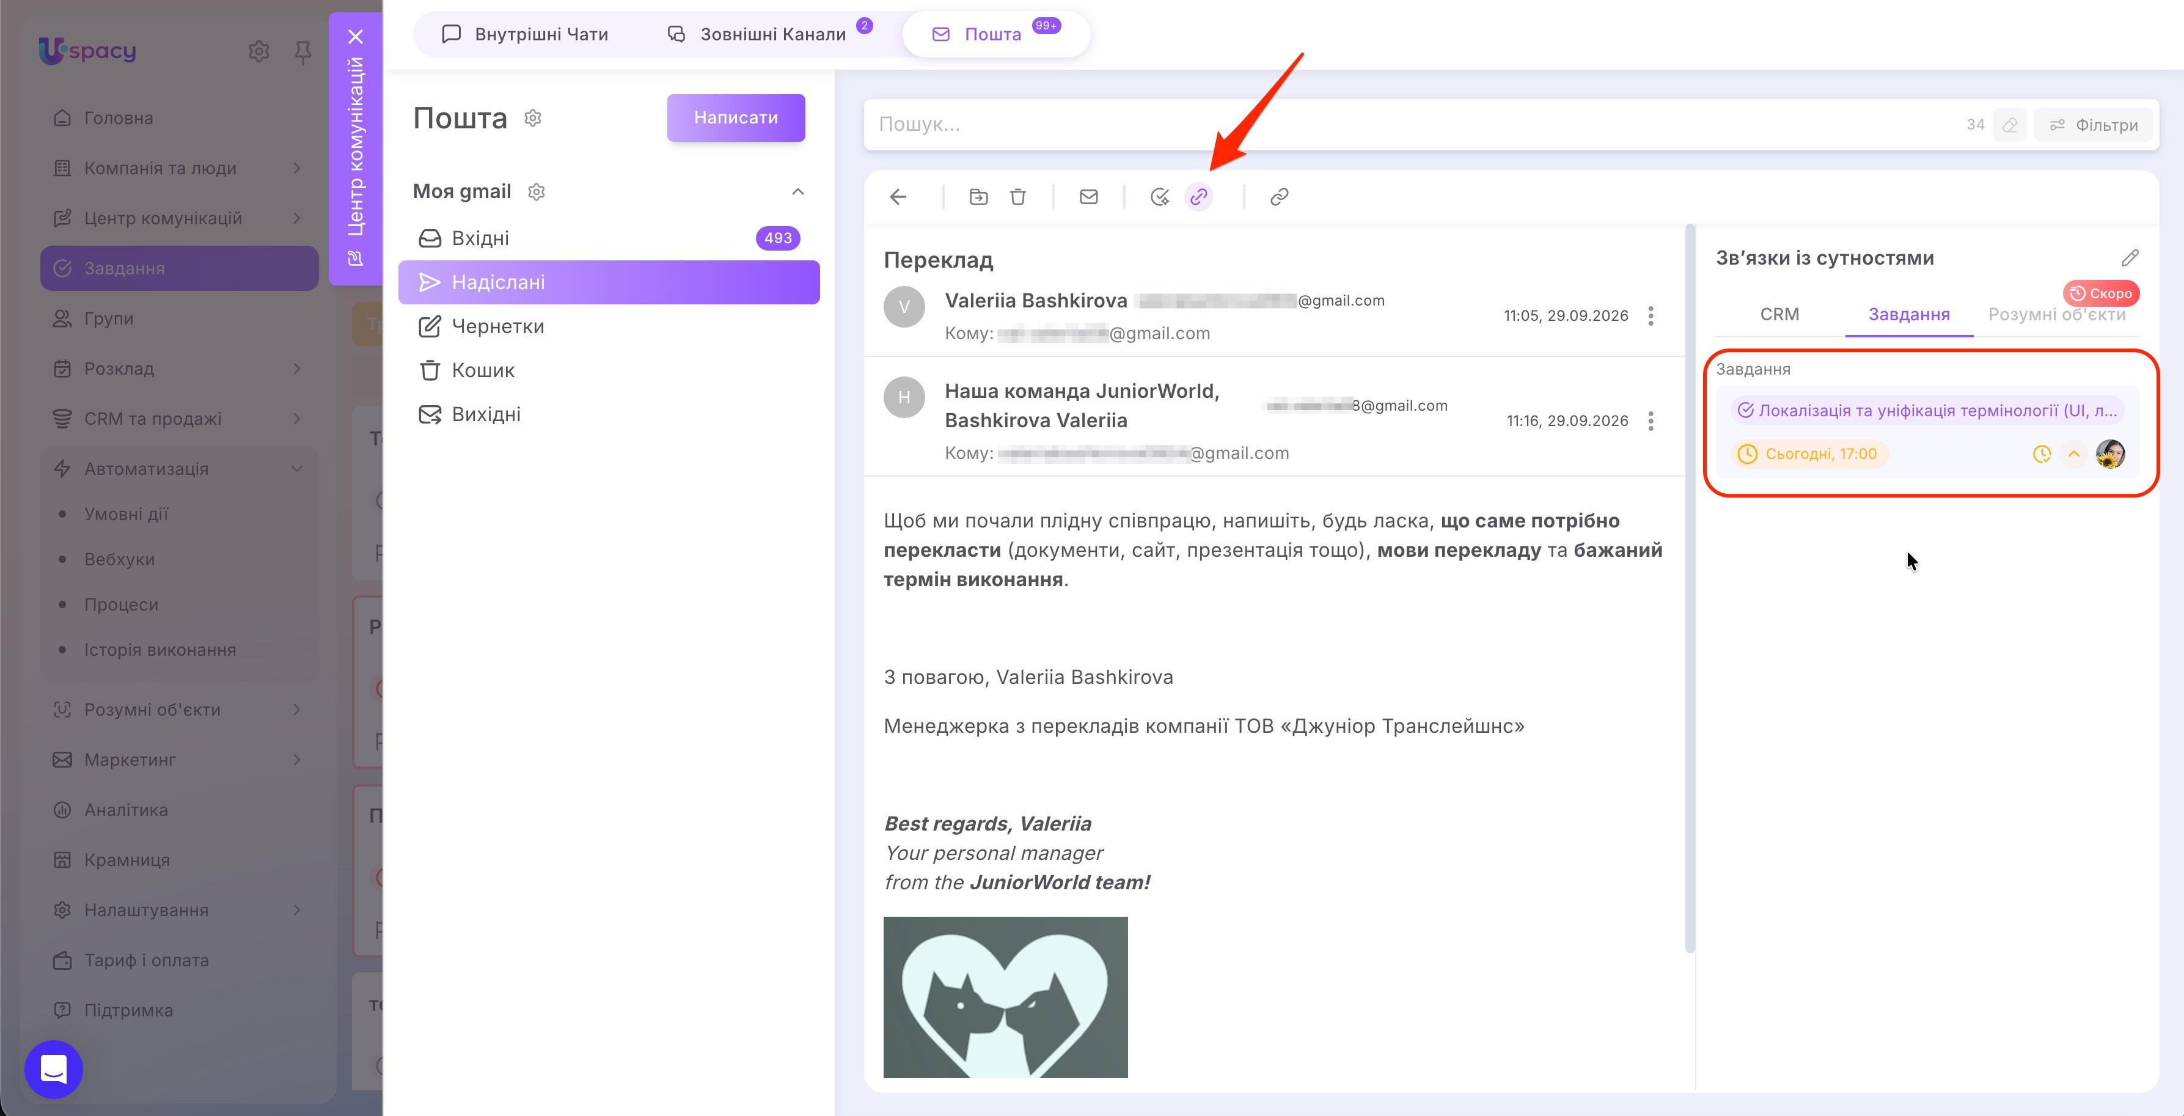Open the Кошик trash folder
Screen dimensions: 2184x1116
click(x=609, y=370)
